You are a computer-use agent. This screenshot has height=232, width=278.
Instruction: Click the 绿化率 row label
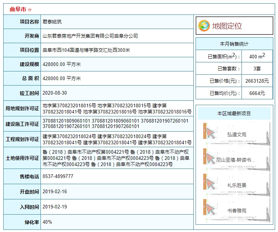click(32, 222)
